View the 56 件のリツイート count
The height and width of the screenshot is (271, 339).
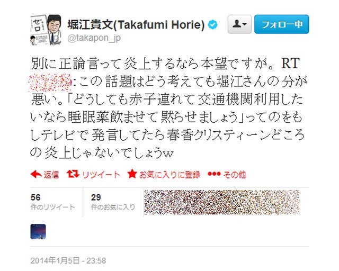coord(53,202)
